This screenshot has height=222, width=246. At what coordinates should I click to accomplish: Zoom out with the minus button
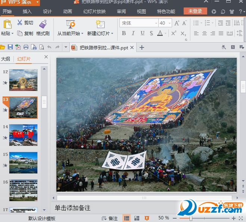click(x=175, y=218)
